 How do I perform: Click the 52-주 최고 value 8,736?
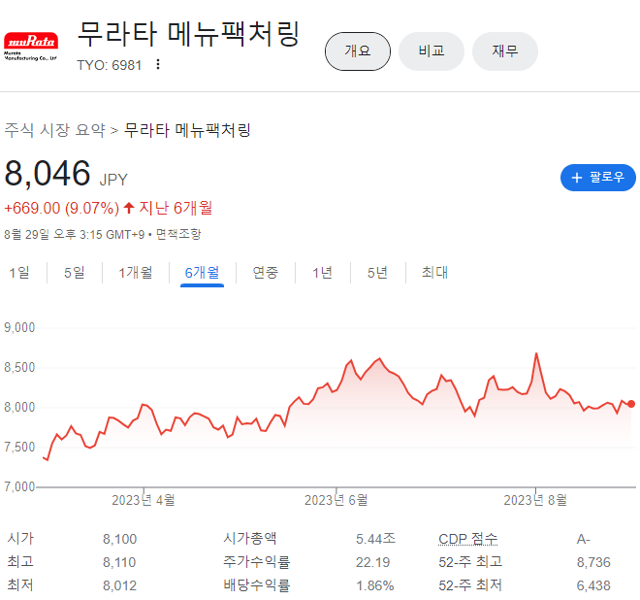click(593, 562)
